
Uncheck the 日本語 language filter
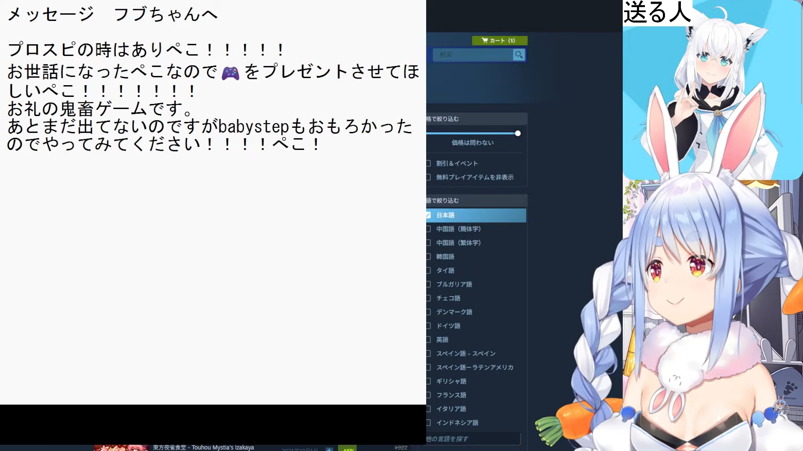pos(428,215)
